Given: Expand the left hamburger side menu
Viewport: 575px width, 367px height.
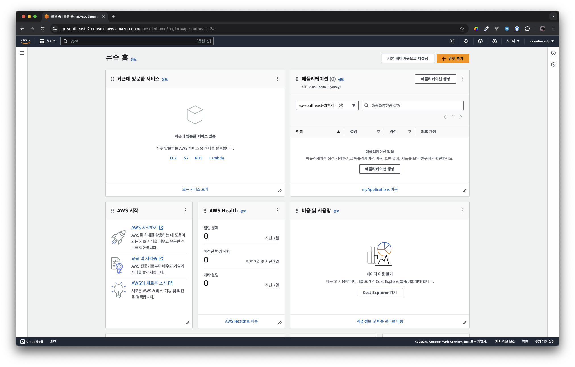Looking at the screenshot, I should coord(22,53).
